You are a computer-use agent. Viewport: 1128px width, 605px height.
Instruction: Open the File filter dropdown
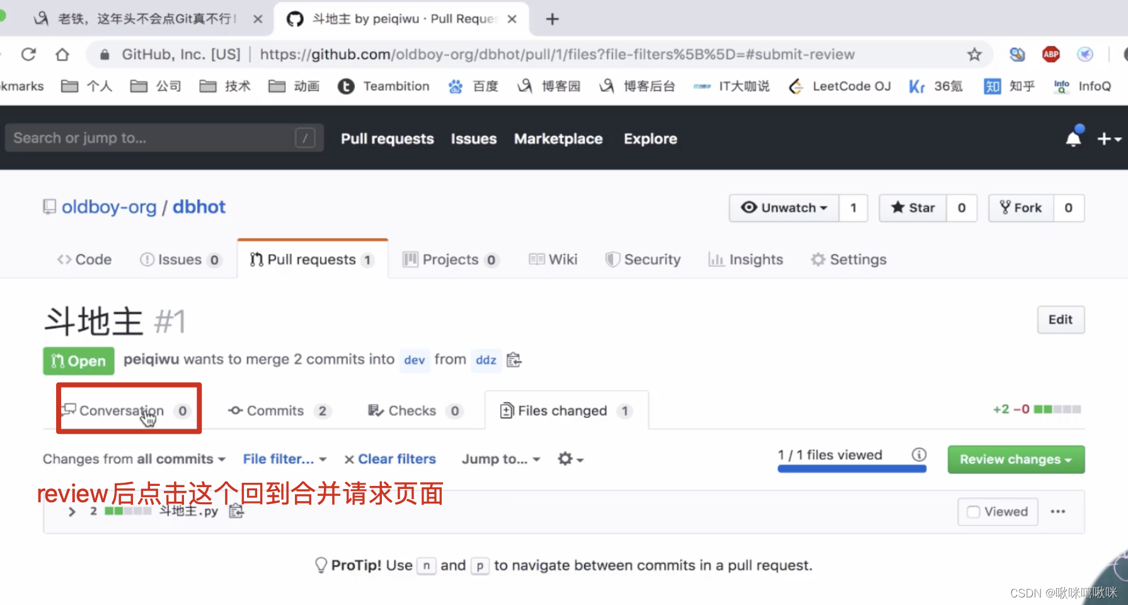pyautogui.click(x=285, y=459)
